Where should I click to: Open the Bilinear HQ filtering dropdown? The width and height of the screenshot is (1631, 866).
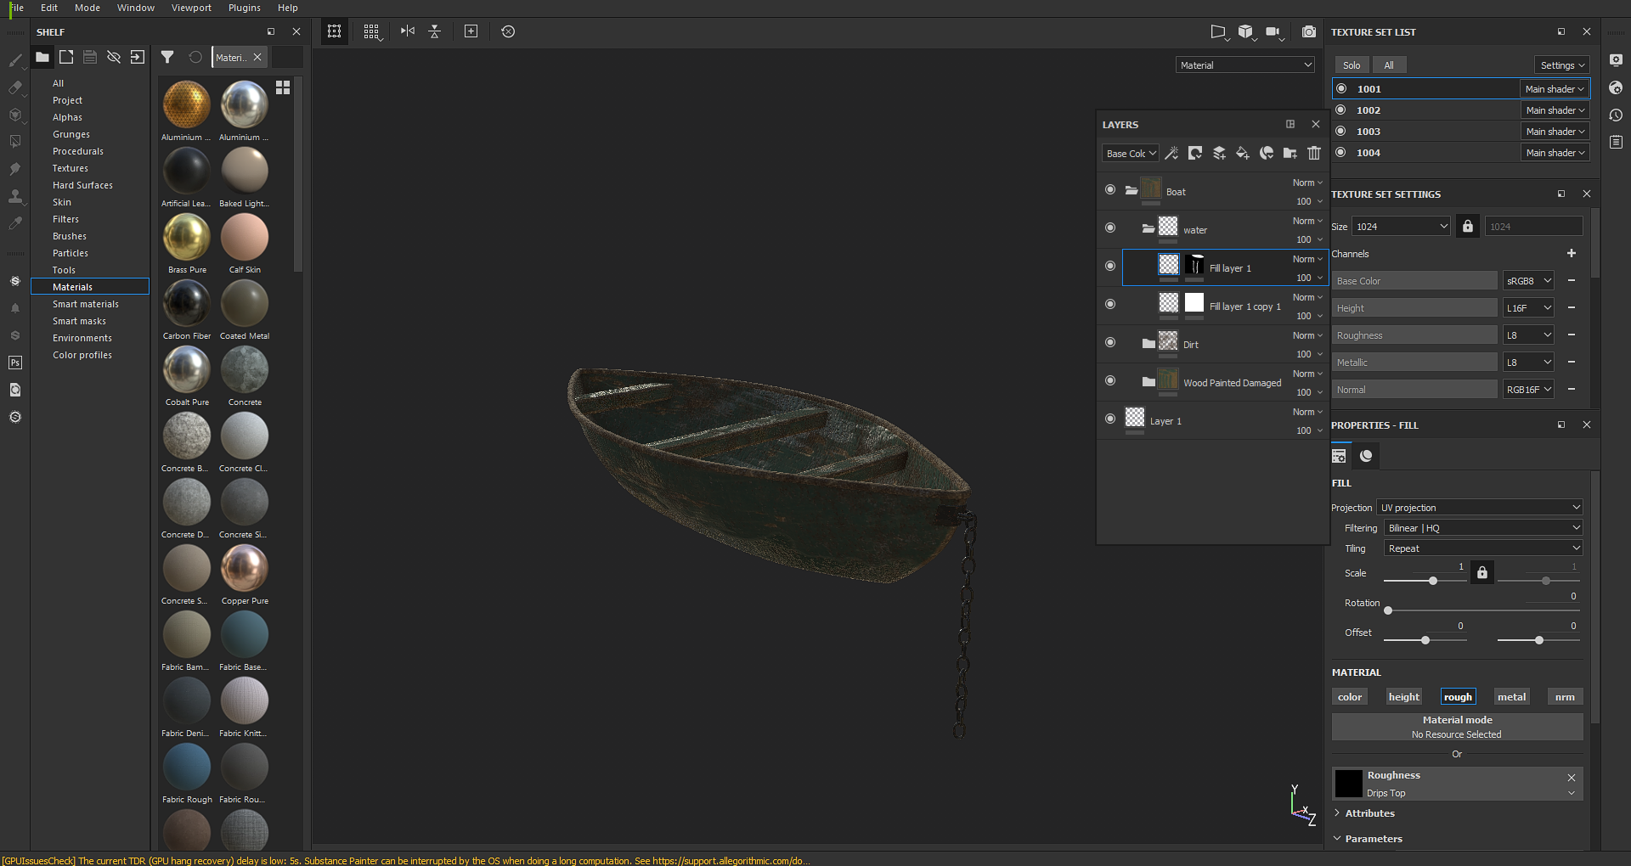(x=1483, y=528)
